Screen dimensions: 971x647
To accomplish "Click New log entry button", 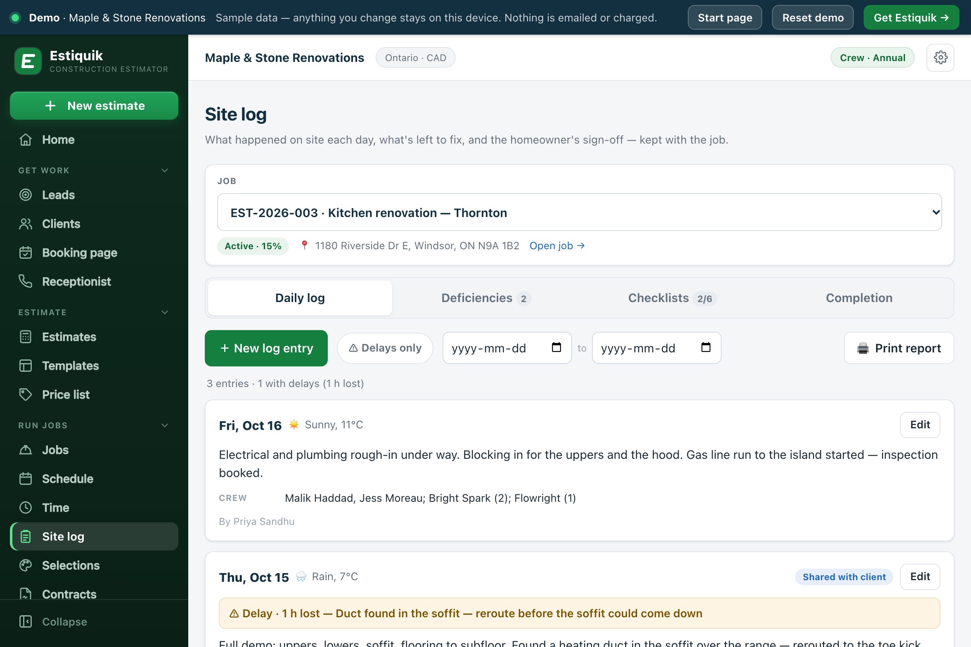I will pos(266,348).
